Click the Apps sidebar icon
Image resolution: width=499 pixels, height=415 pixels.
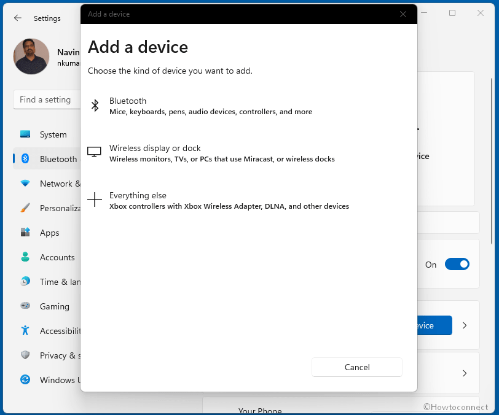[x=25, y=232]
